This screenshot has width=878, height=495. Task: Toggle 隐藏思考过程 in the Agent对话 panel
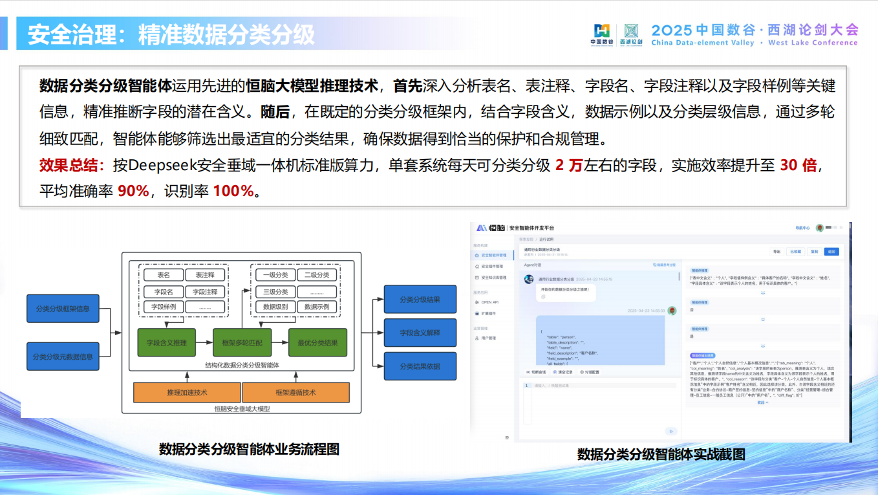coord(664,265)
